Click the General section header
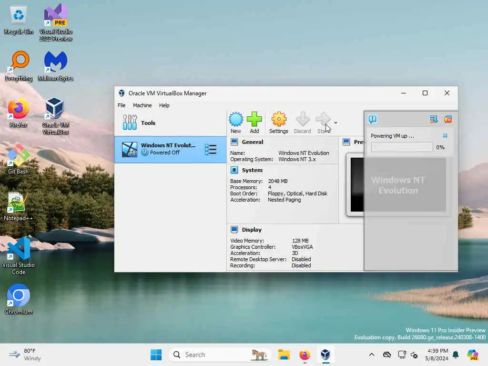Image resolution: width=488 pixels, height=366 pixels. tap(253, 142)
